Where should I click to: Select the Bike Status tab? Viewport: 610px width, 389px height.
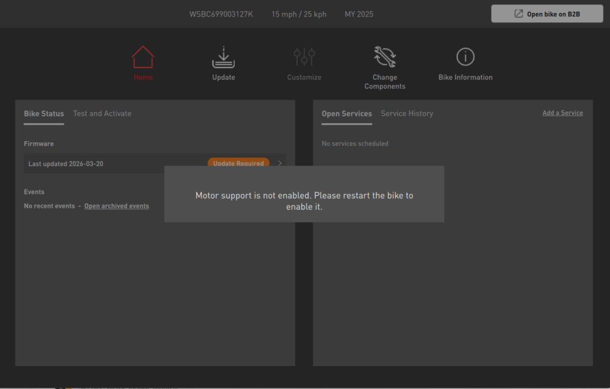pyautogui.click(x=43, y=113)
